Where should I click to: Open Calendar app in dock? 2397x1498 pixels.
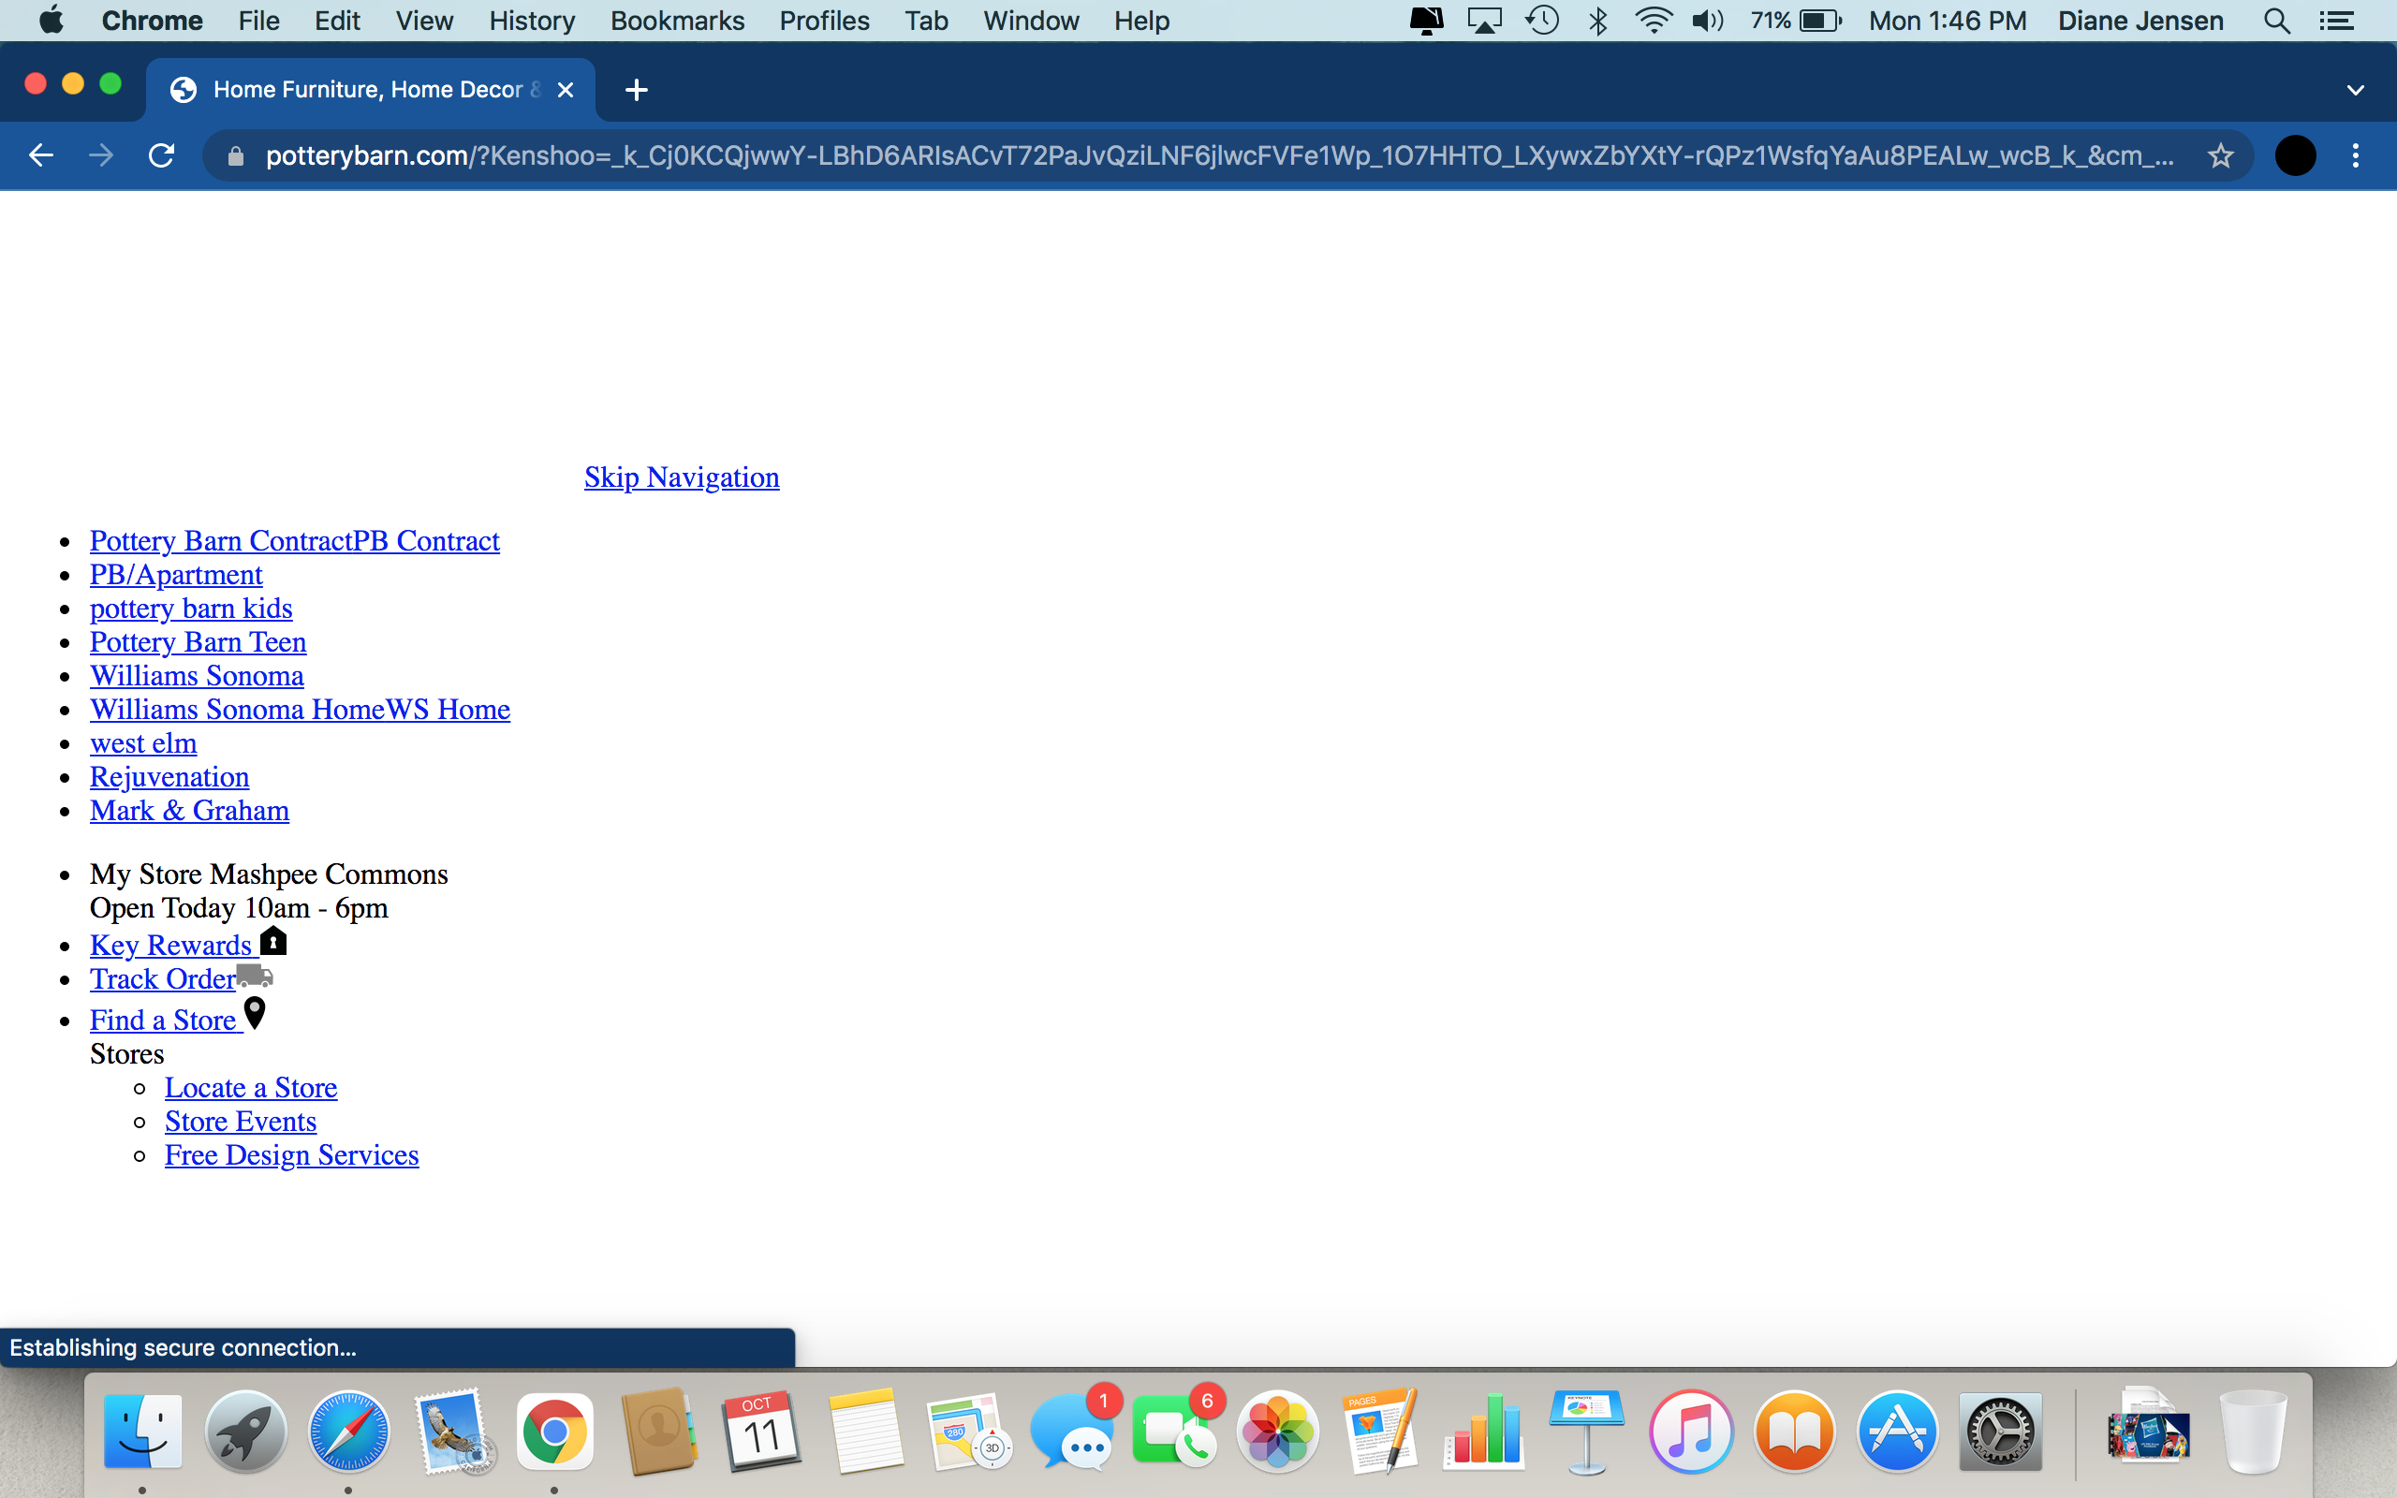click(x=759, y=1432)
